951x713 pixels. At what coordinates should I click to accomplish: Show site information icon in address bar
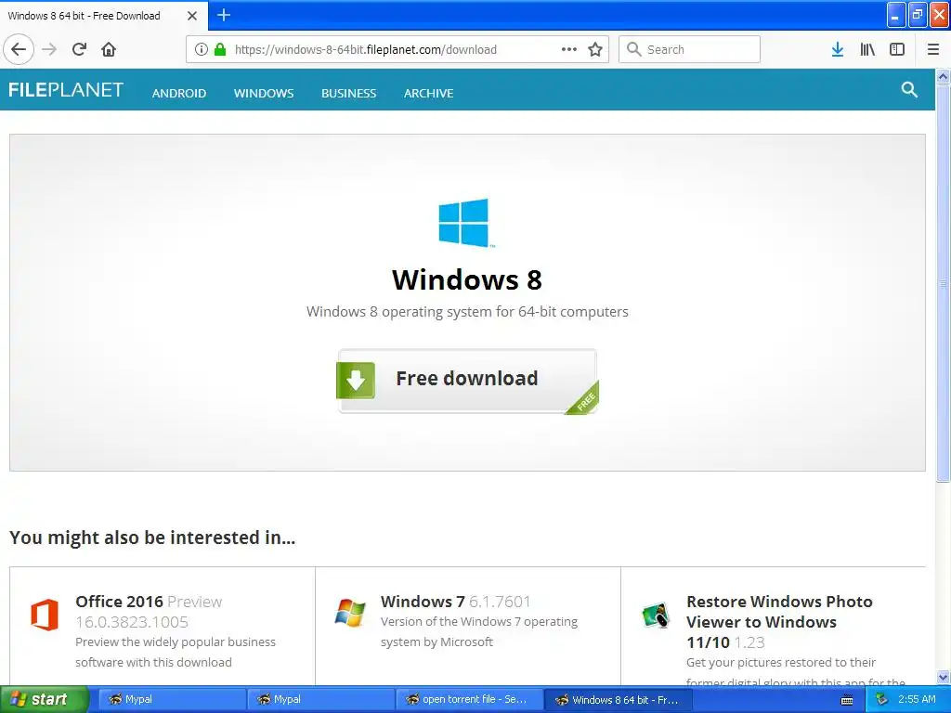[x=202, y=49]
